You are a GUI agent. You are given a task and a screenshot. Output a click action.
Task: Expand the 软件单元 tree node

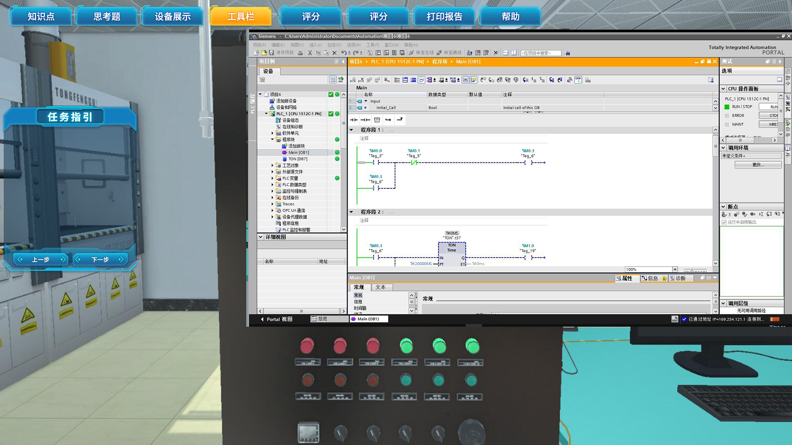click(x=273, y=133)
